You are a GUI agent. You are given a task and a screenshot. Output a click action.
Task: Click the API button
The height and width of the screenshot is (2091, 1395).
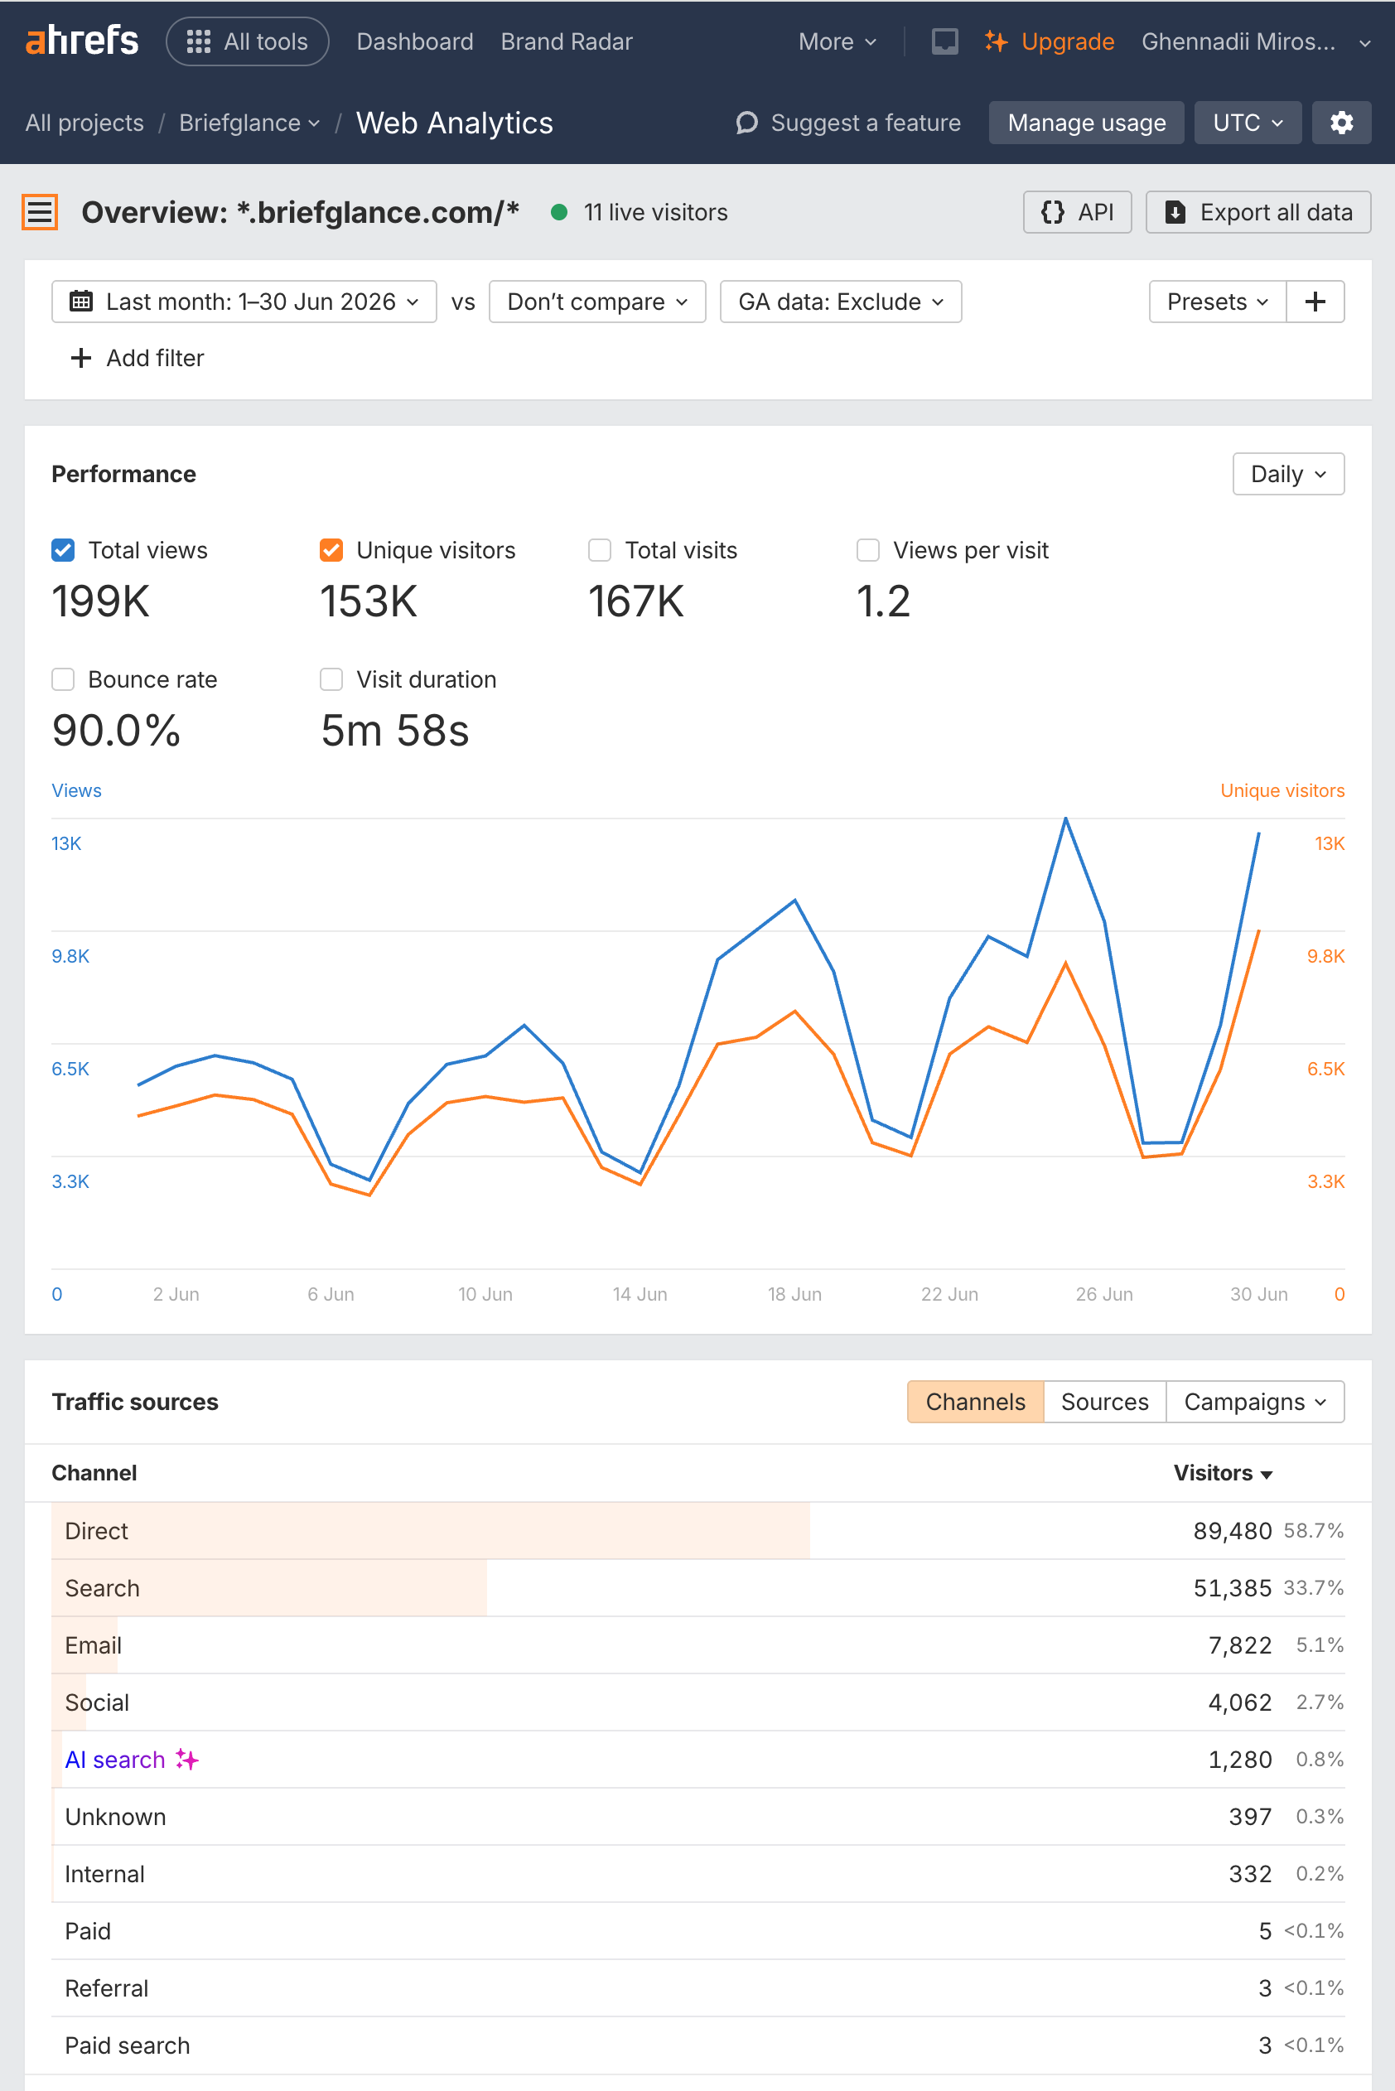click(x=1078, y=212)
